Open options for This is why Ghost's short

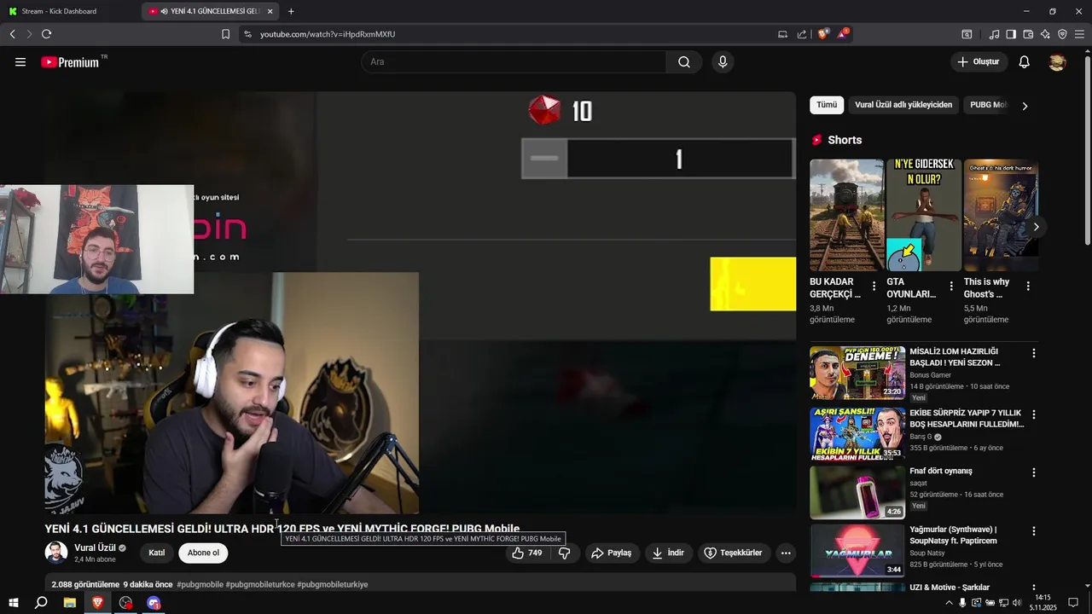coord(1028,286)
